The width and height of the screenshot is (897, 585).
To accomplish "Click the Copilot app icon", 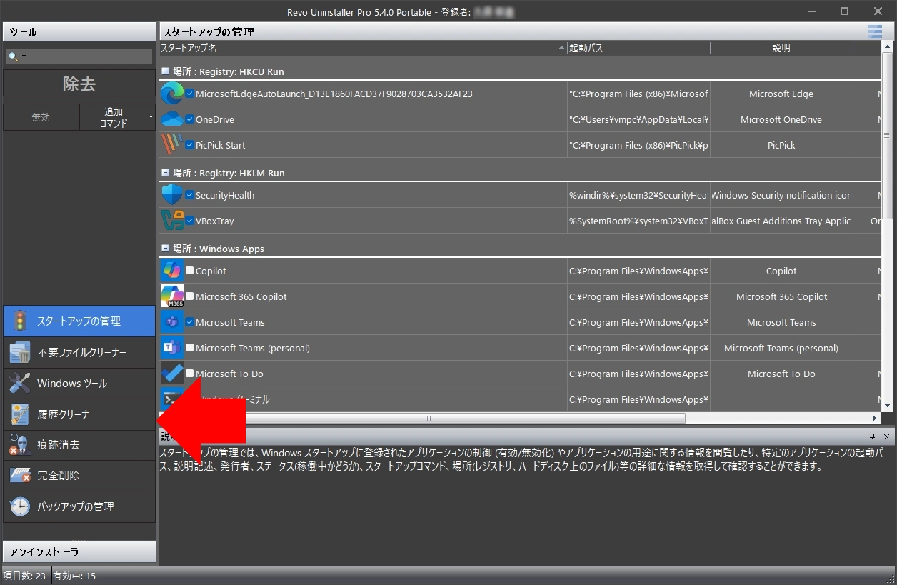I will 172,271.
